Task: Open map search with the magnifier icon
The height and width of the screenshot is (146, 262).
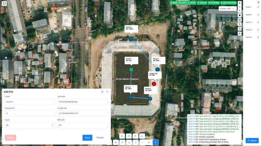Action: point(239,29)
